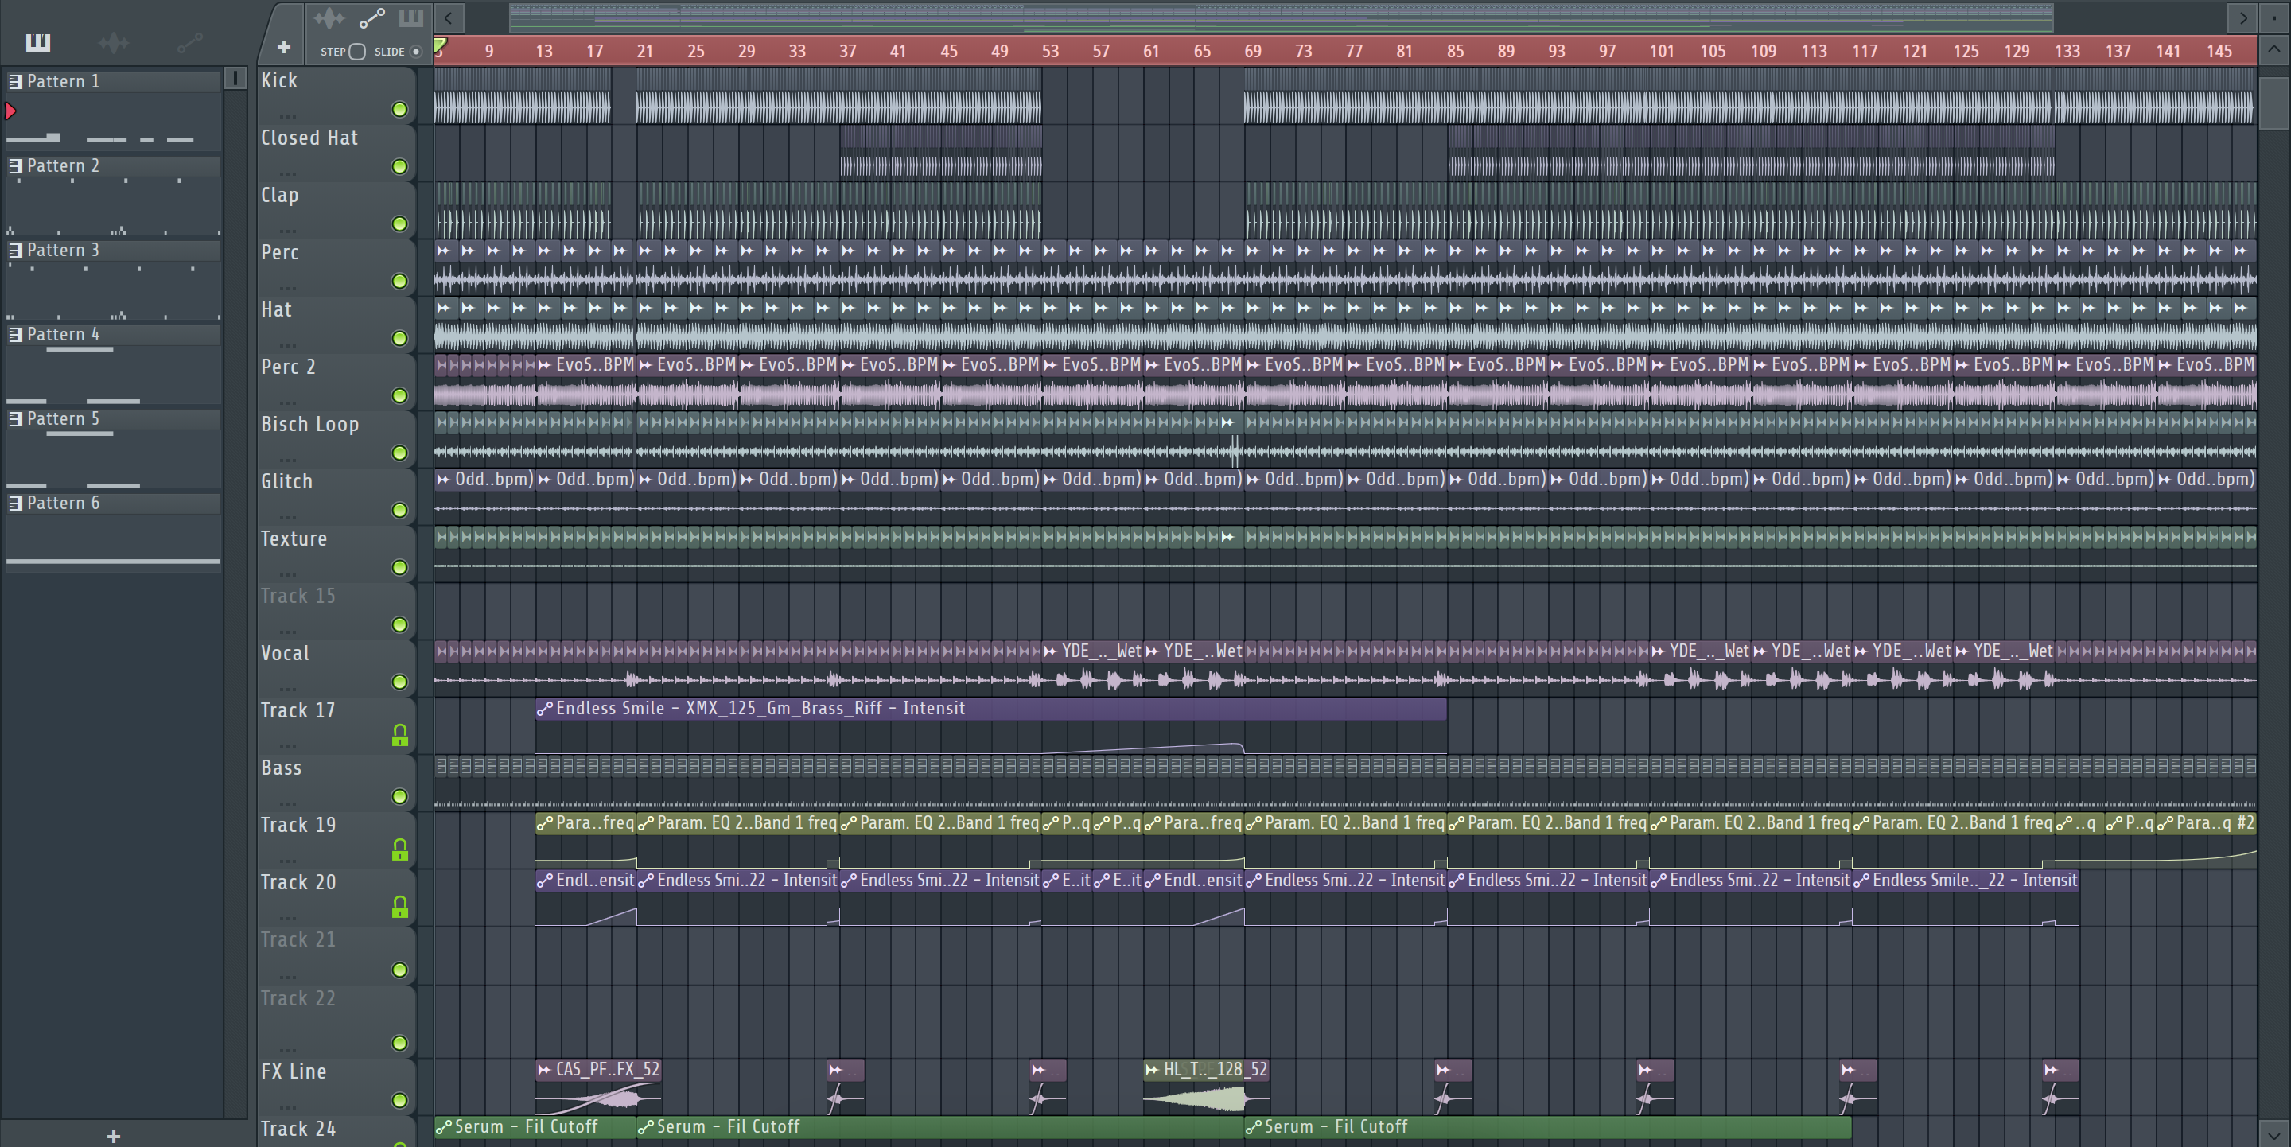
Task: Click the piano icon beside Pattern 2
Action: 15,166
